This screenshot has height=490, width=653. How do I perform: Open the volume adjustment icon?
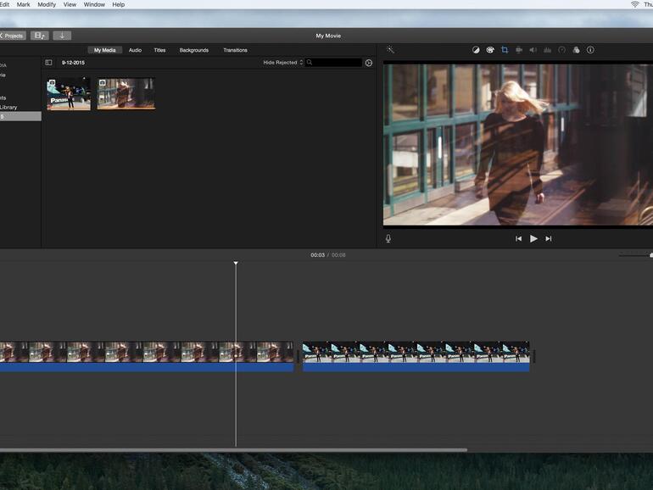(533, 50)
